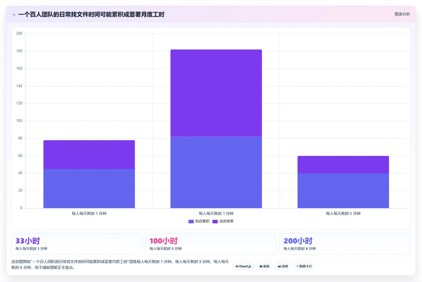Screen dimensions: 422x282
Task: Click the 图表分析 label in header
Action: pyautogui.click(x=402, y=14)
